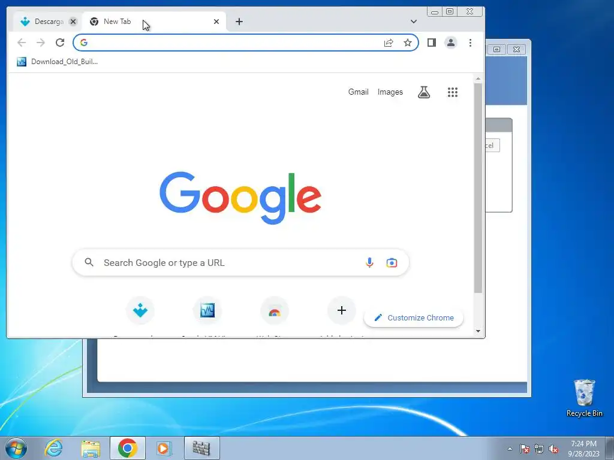Image resolution: width=614 pixels, height=460 pixels.
Task: Open the tab search chevron
Action: [414, 22]
